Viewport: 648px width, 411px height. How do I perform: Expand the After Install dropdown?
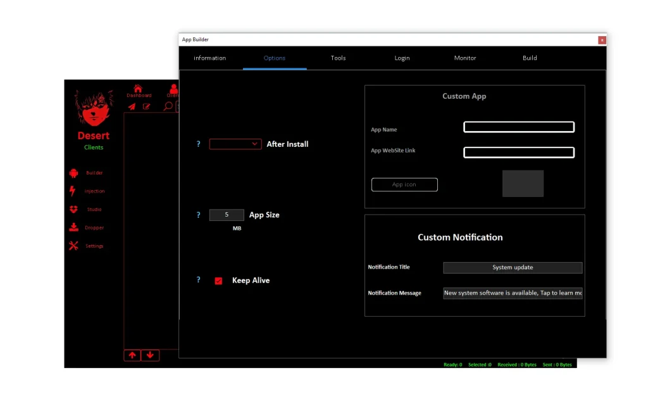pos(235,144)
